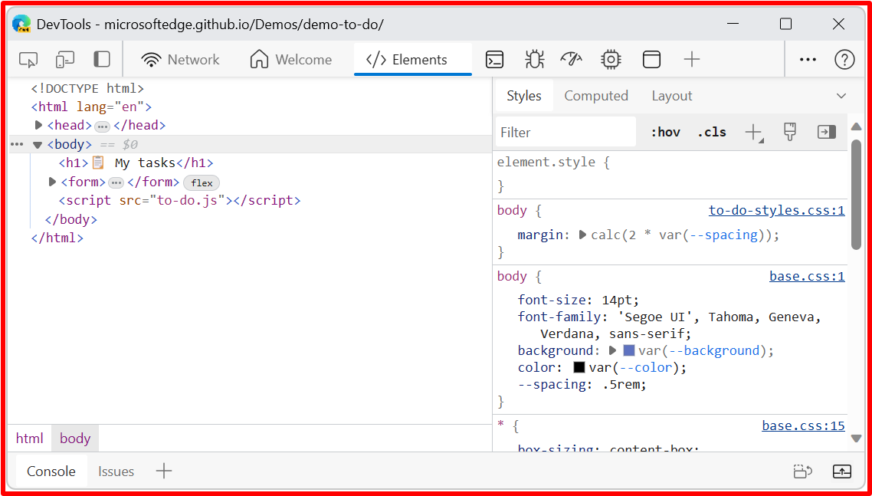This screenshot has width=872, height=496.
Task: Expand the form element in the DOM tree
Action: tap(51, 182)
